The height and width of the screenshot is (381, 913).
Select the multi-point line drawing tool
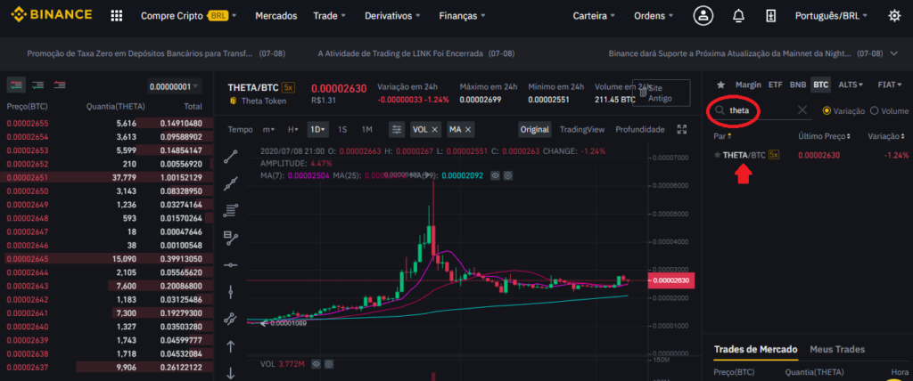[231, 183]
